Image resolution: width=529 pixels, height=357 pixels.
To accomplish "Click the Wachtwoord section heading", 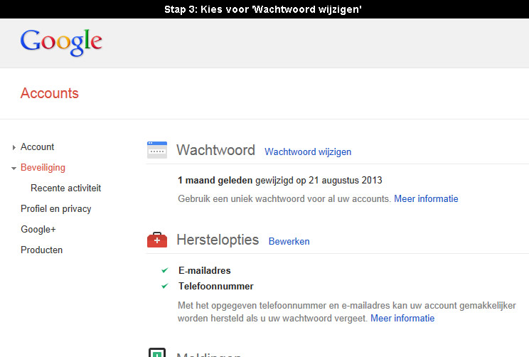I will pos(215,150).
